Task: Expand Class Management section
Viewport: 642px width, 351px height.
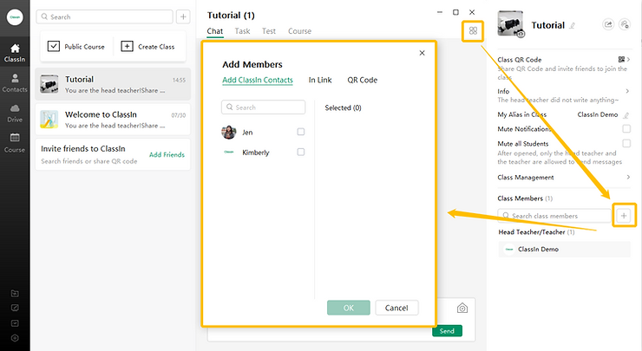Action: (x=626, y=178)
